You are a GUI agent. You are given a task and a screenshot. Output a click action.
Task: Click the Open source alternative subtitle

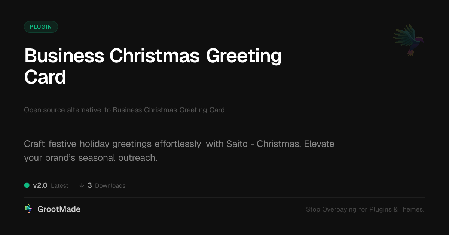click(x=124, y=110)
